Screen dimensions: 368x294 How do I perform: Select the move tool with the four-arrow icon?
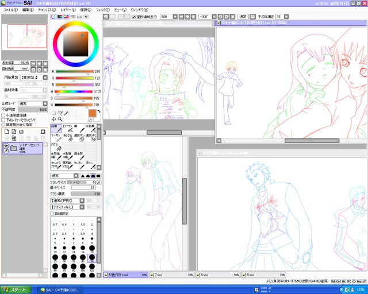tap(54, 119)
